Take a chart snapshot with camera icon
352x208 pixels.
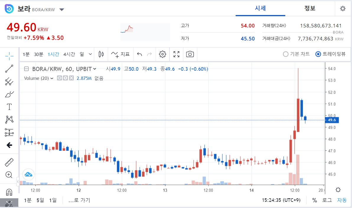[x=190, y=54]
